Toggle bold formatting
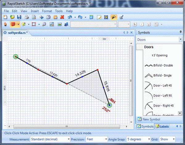This screenshot has width=185, height=145. [135, 24]
